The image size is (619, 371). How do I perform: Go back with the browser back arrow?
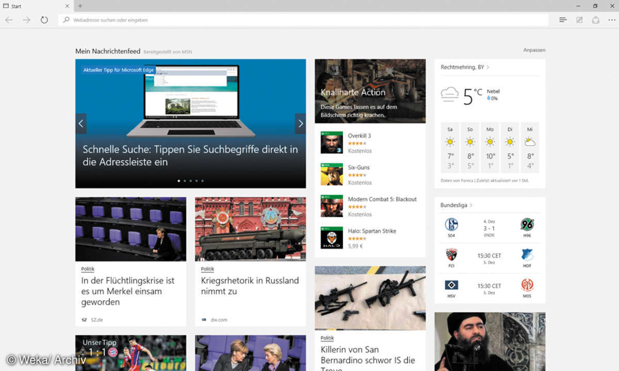coord(9,20)
